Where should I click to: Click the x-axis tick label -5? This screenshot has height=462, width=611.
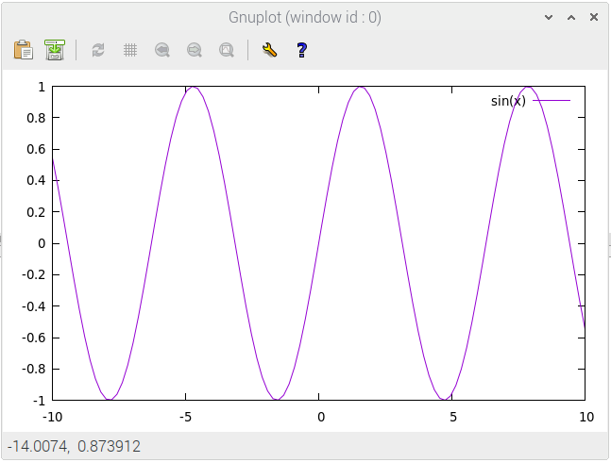[x=187, y=418]
